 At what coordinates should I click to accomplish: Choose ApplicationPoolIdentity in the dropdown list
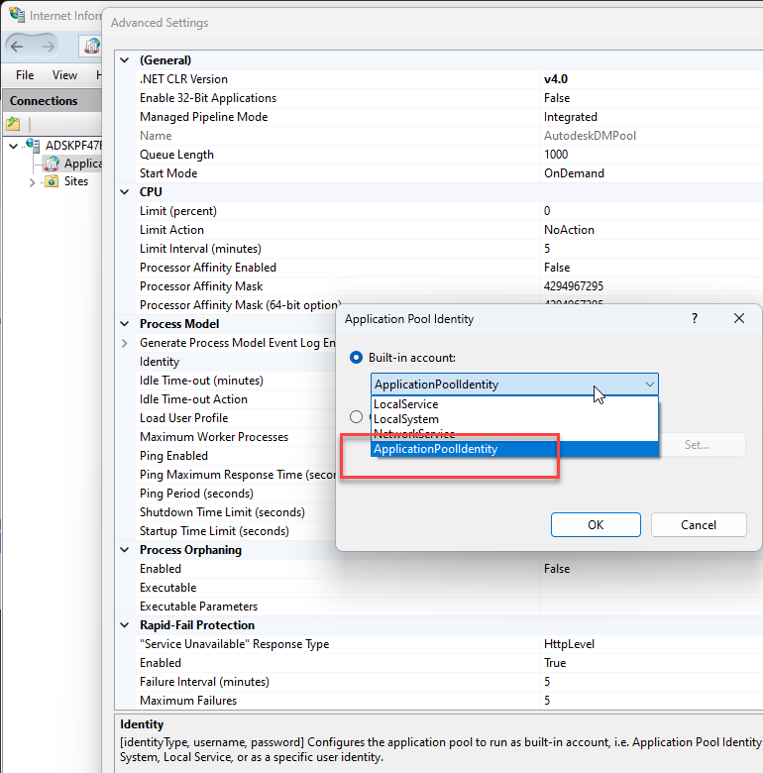click(x=514, y=449)
